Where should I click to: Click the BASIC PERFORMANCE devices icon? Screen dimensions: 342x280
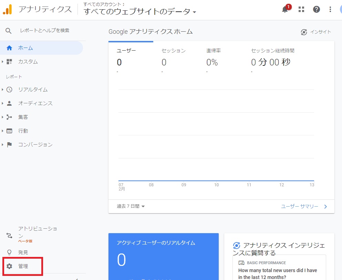click(241, 263)
